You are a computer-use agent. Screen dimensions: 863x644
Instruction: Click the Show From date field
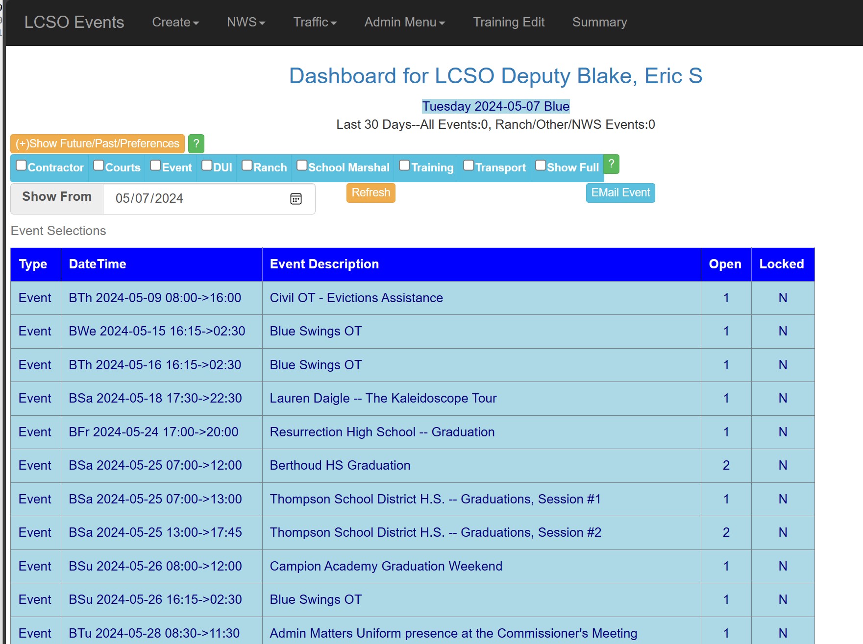tap(209, 199)
